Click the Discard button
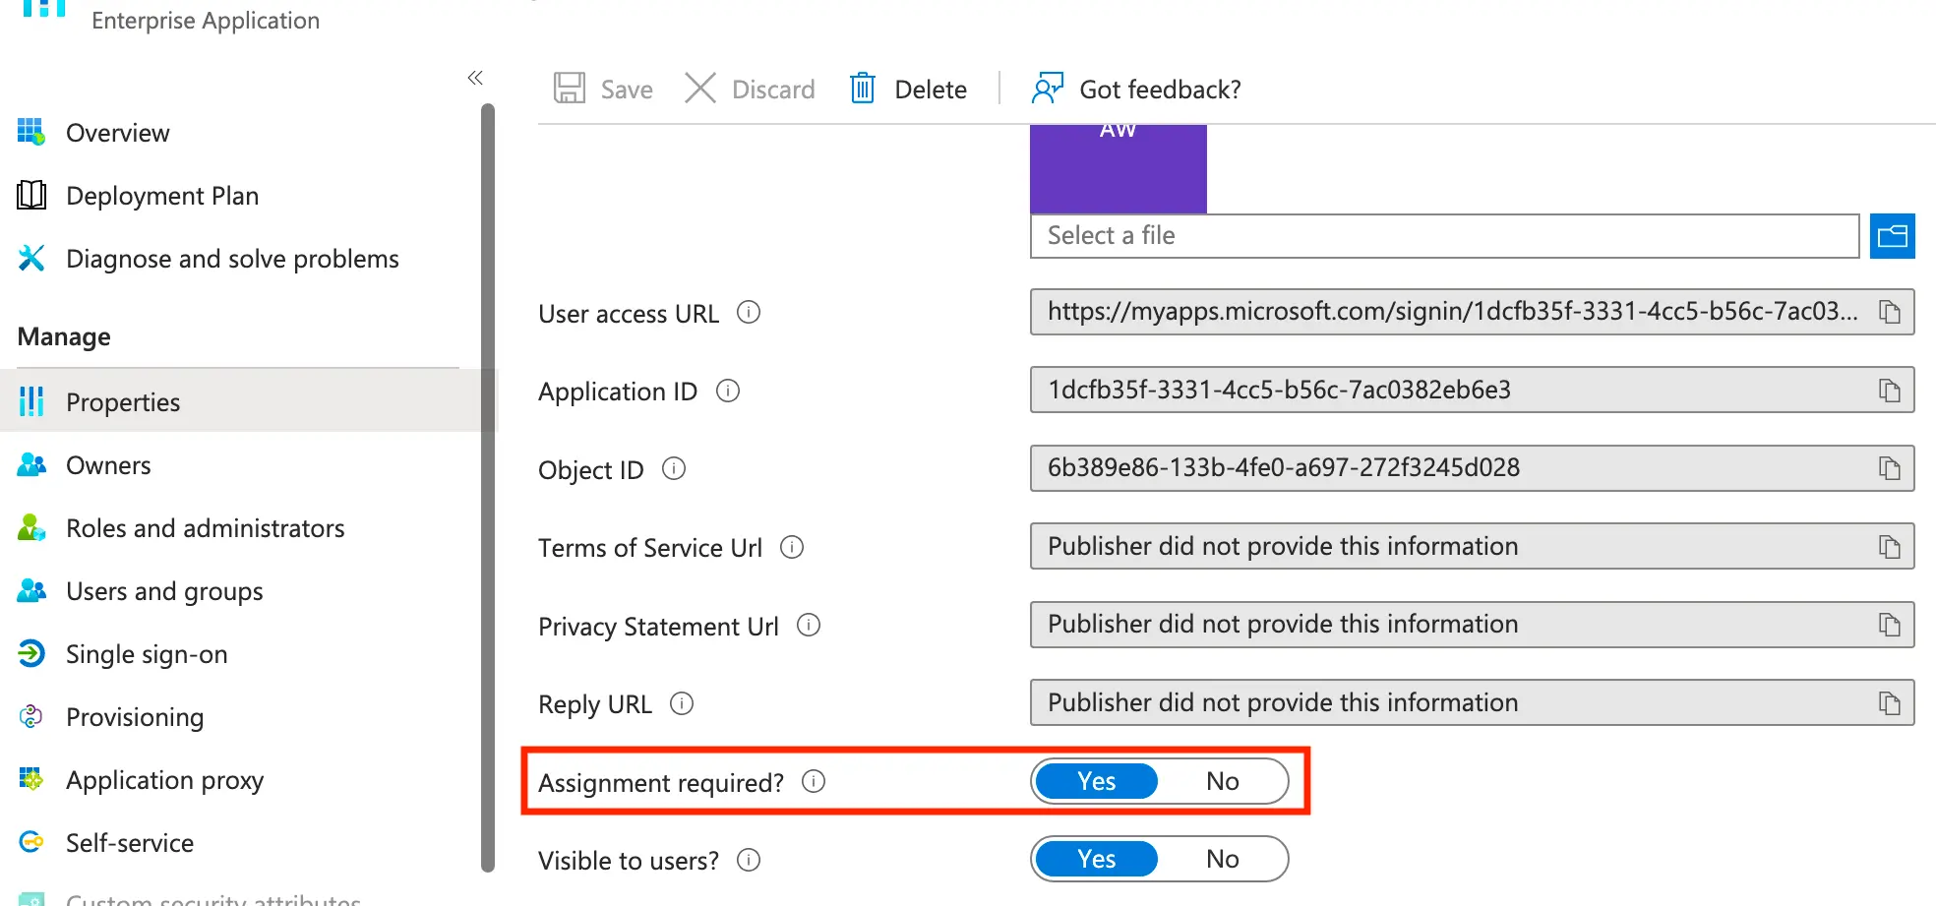 click(x=751, y=90)
